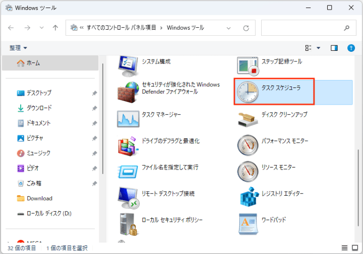Click the breadcrumb chevron after すべてのコントロール パネル項目
Viewport: 363px width, 254px height.
point(161,28)
